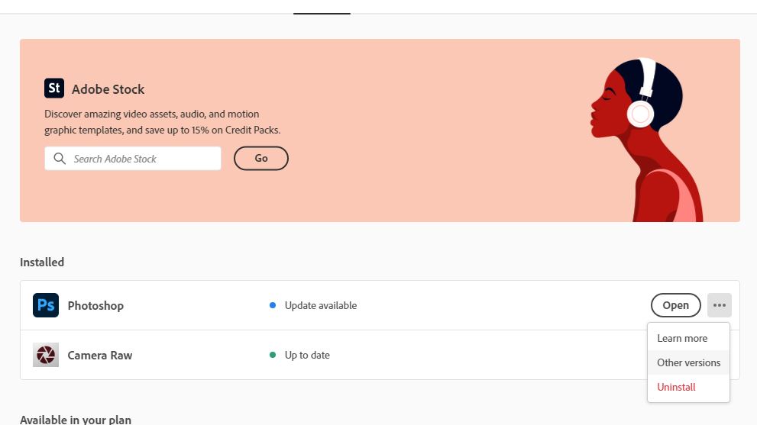Screen dimensions: 757x425
Task: Click the woman with headphones illustration
Action: (x=647, y=140)
